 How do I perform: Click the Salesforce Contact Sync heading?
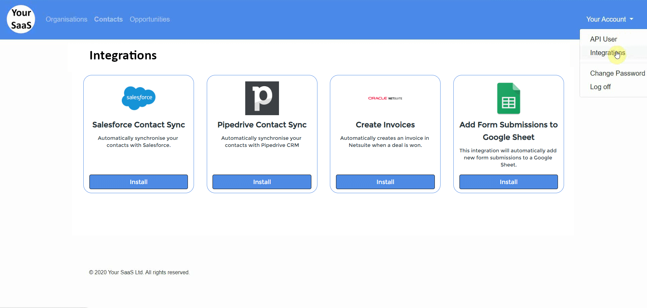pyautogui.click(x=139, y=125)
